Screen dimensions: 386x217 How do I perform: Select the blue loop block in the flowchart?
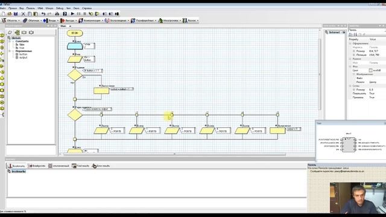75,46
